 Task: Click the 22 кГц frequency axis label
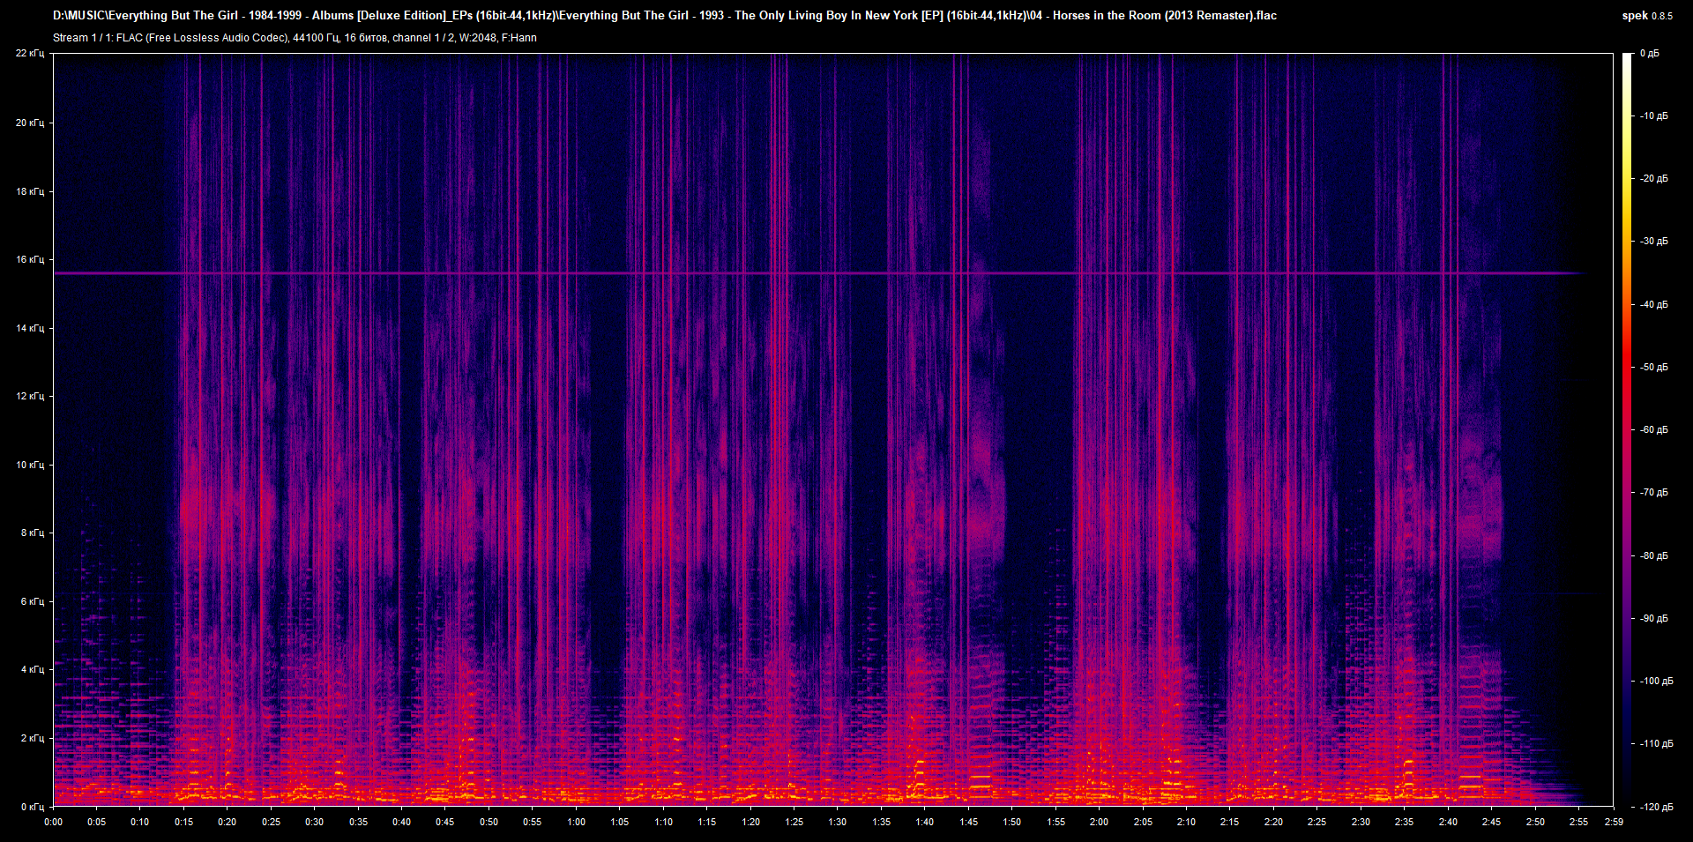(30, 54)
